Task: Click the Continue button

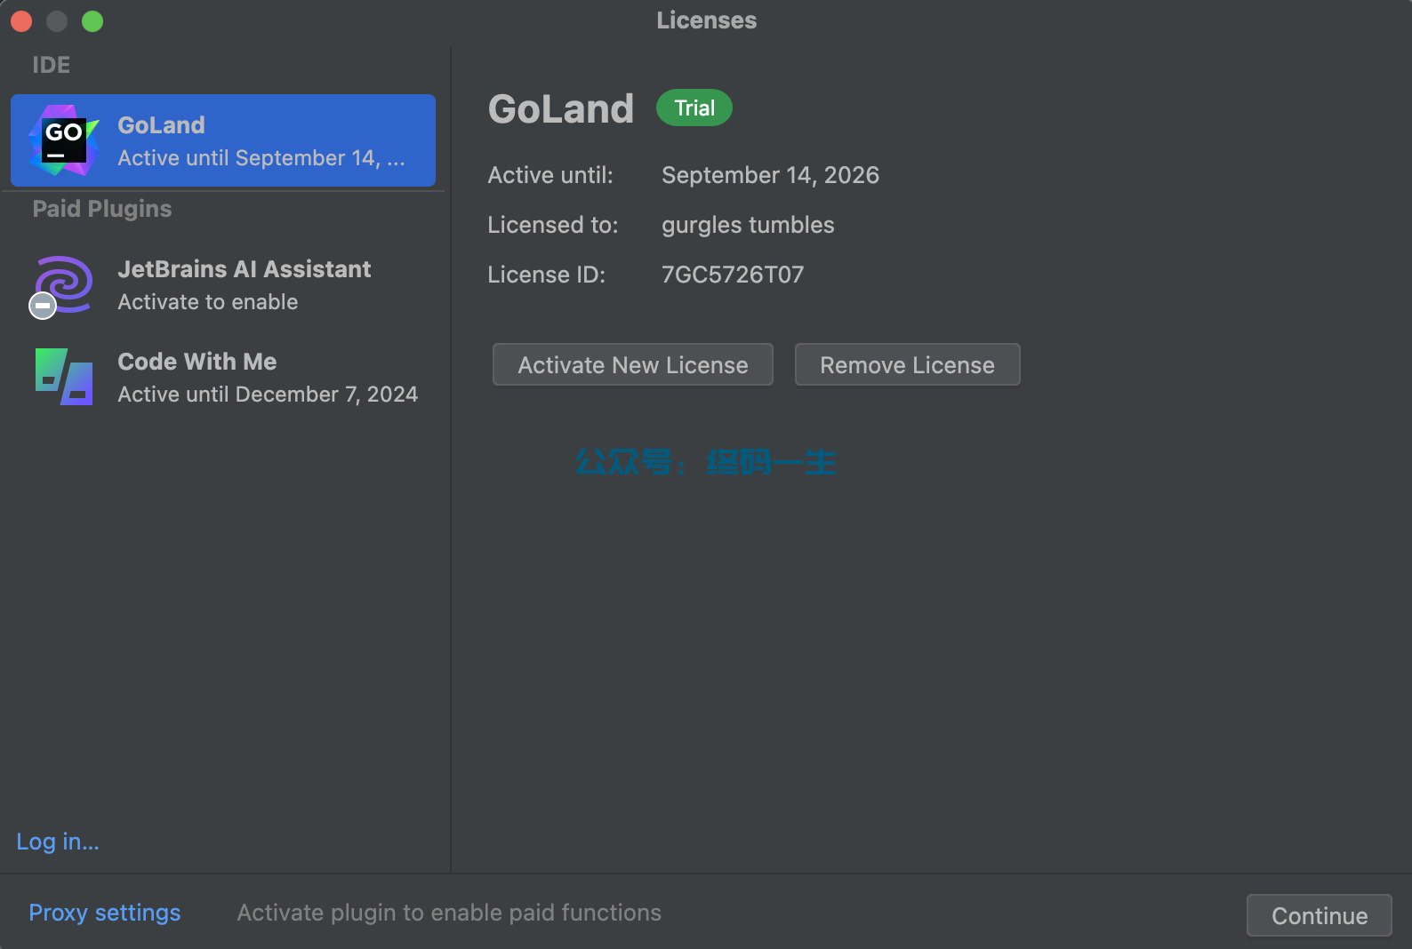Action: coord(1320,915)
